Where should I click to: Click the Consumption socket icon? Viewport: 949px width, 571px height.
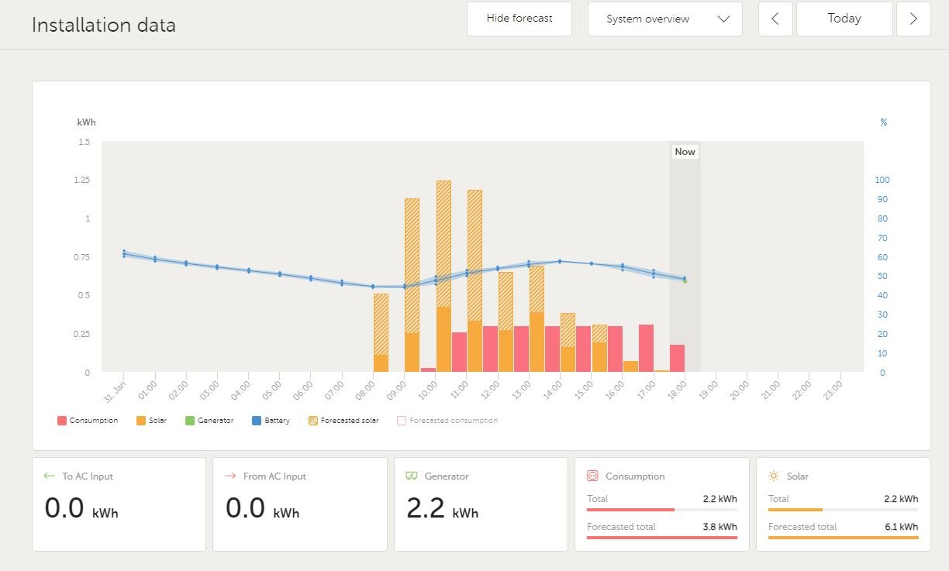click(592, 476)
